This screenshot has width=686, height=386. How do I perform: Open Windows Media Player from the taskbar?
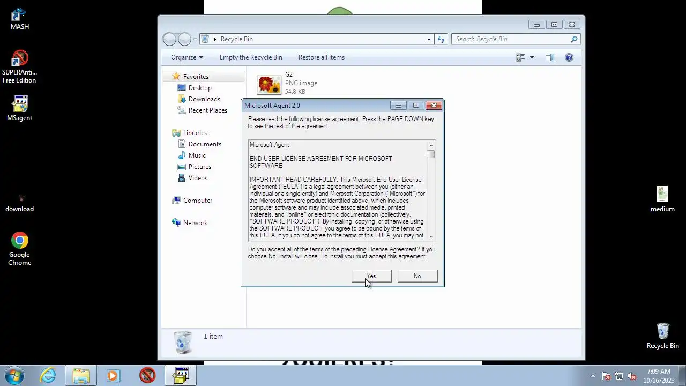coord(113,375)
